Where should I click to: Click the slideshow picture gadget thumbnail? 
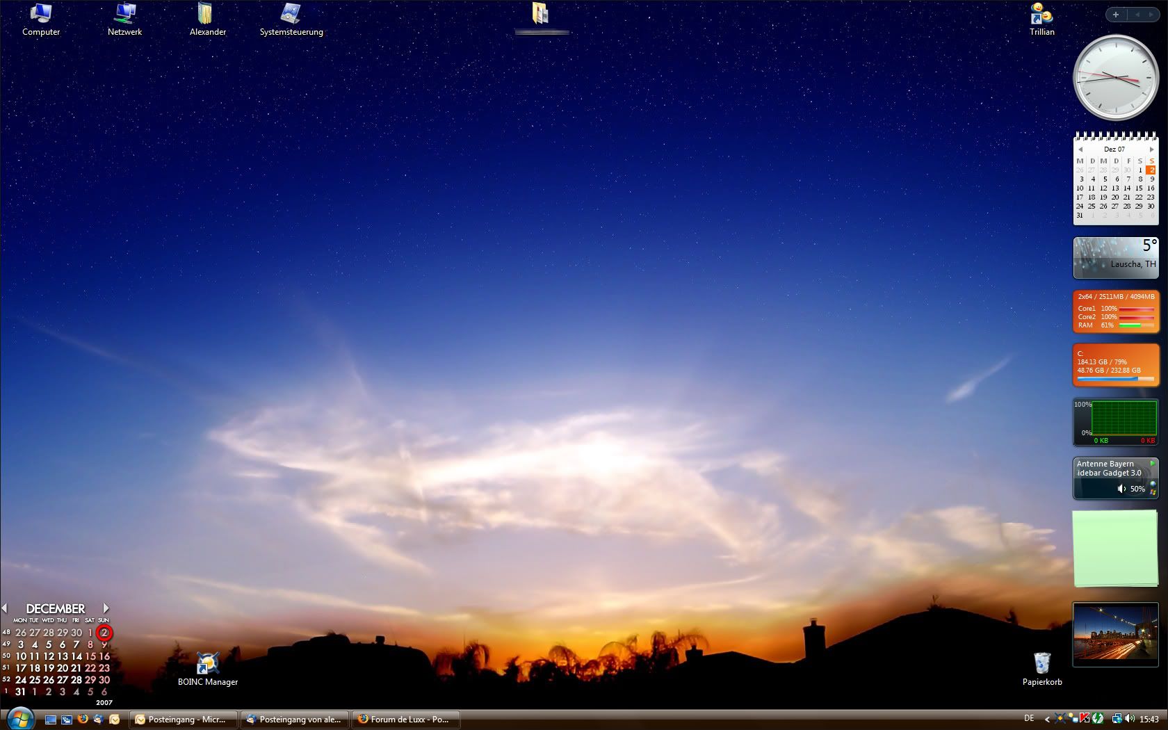pos(1115,635)
